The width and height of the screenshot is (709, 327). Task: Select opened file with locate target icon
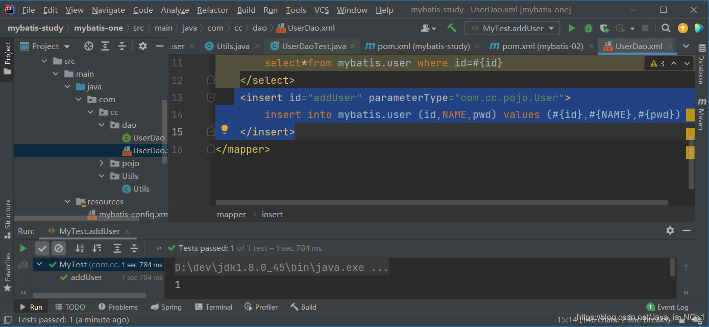click(x=89, y=46)
